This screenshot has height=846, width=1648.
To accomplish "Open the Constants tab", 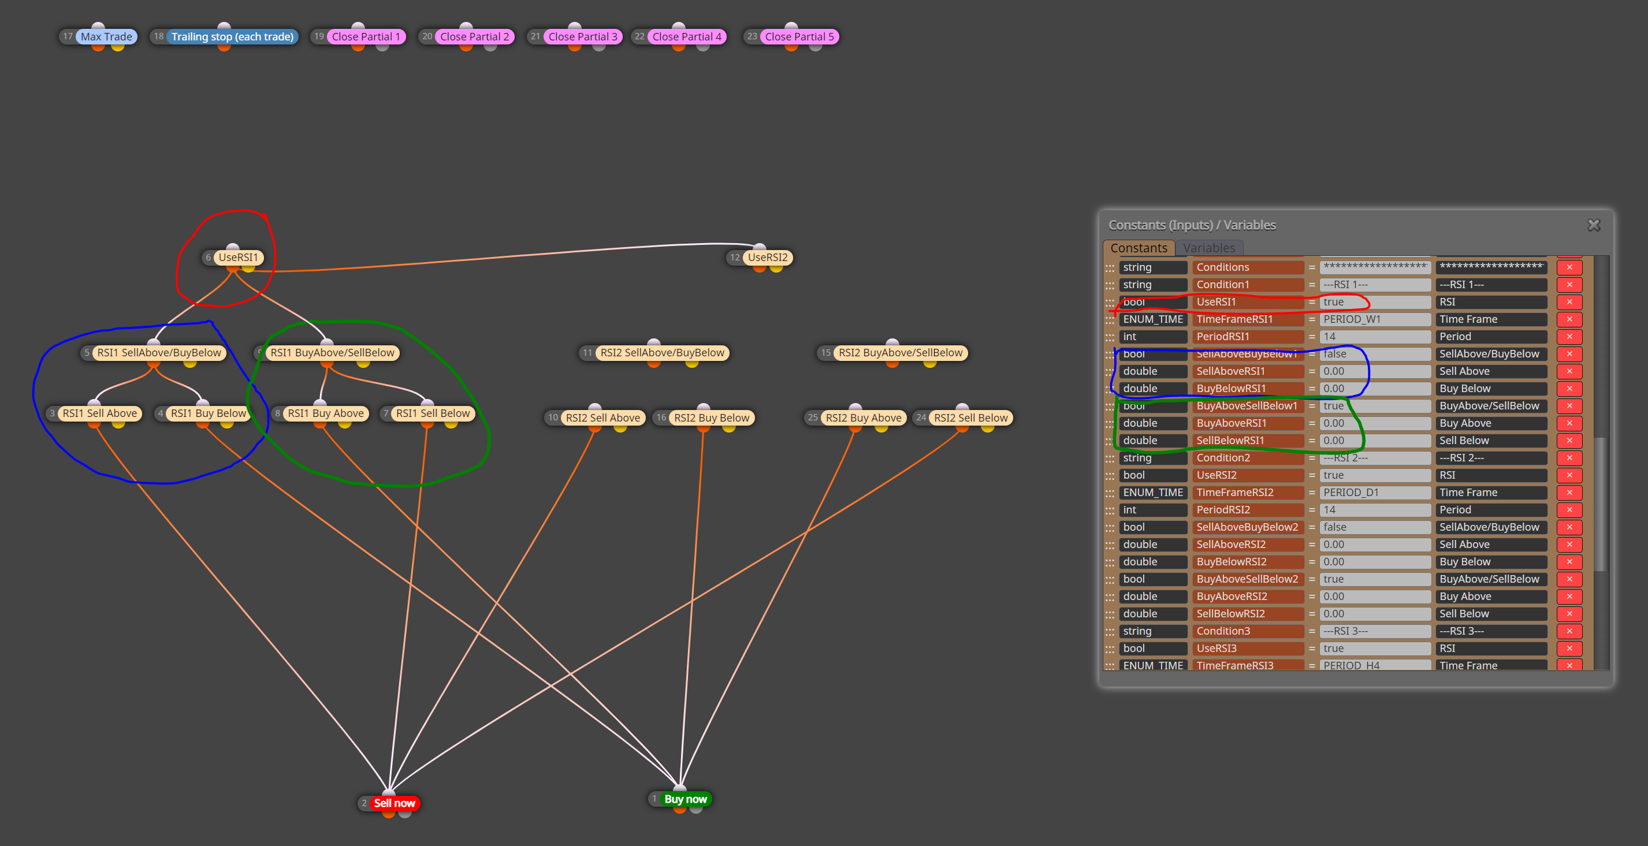I will pyautogui.click(x=1139, y=248).
